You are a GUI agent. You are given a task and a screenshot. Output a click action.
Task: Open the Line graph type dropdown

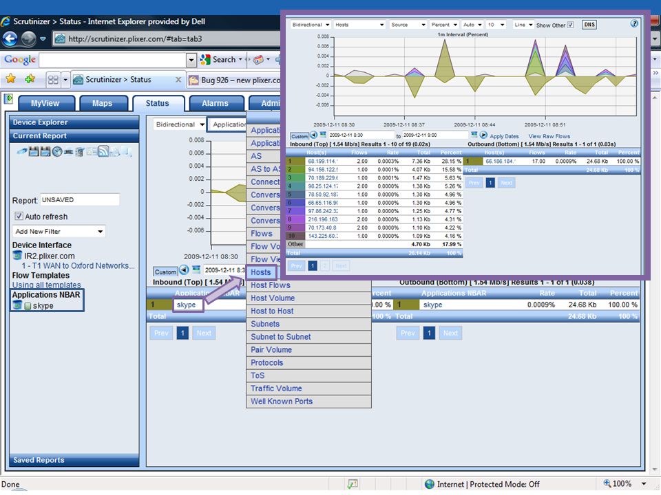pos(523,25)
